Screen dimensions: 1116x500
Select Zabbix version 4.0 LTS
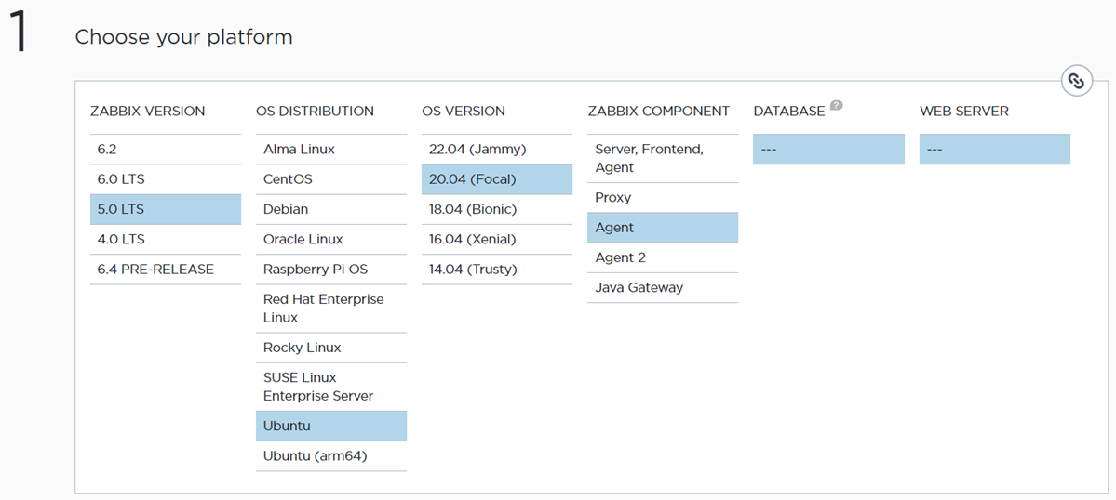tap(166, 240)
